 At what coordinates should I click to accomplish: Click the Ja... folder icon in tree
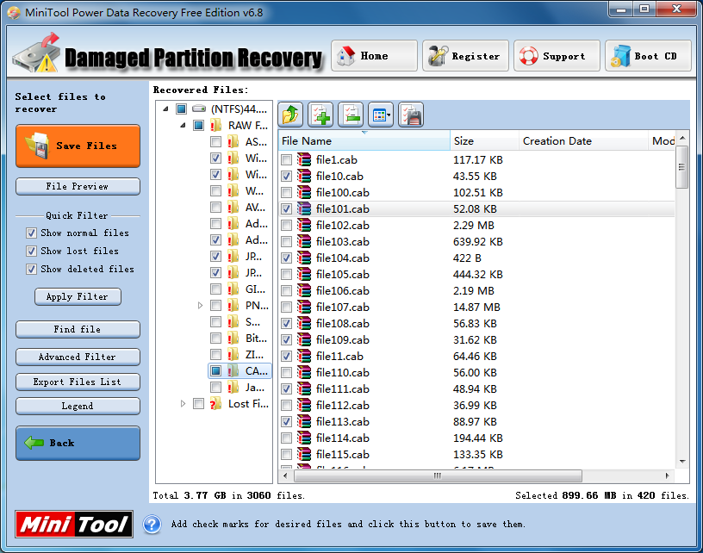click(233, 388)
